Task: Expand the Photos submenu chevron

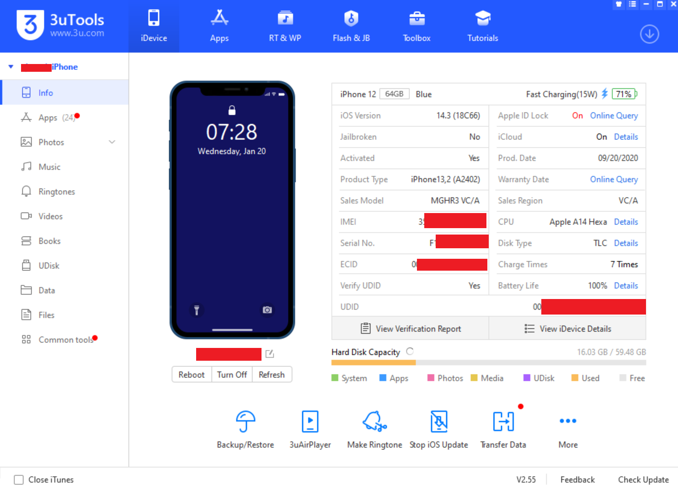Action: (112, 142)
